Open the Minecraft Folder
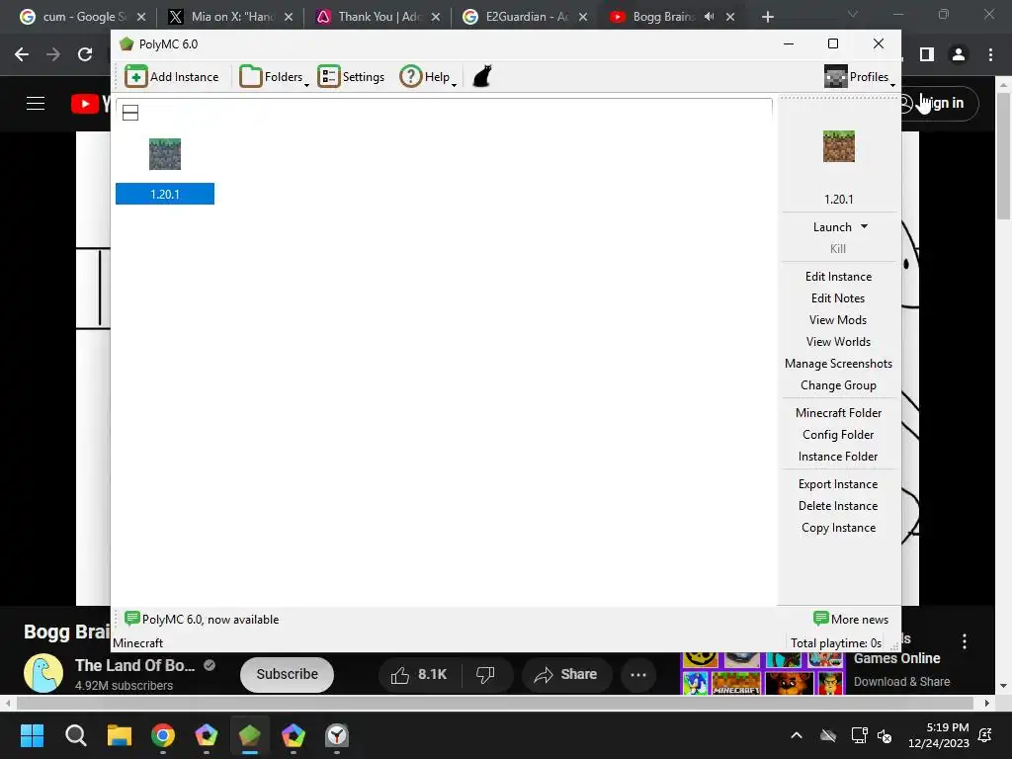Image resolution: width=1012 pixels, height=759 pixels. pyautogui.click(x=838, y=413)
